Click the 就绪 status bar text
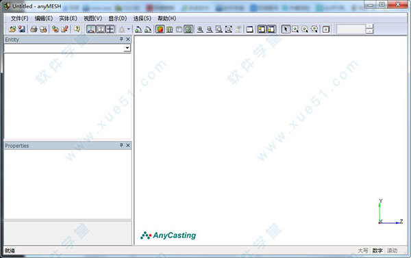Screen dimensions: 411x258 pyautogui.click(x=10, y=250)
